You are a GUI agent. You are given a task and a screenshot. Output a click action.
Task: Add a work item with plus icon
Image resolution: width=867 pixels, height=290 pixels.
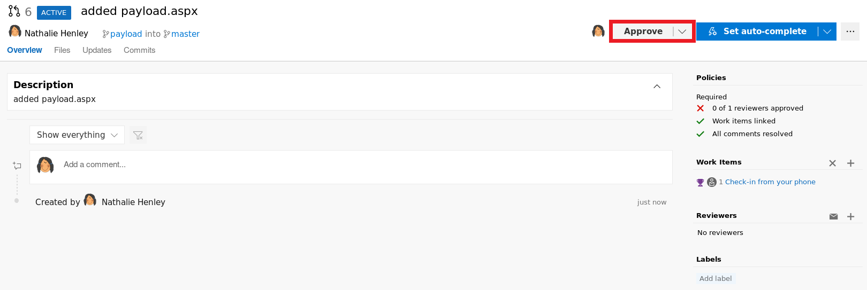(850, 163)
